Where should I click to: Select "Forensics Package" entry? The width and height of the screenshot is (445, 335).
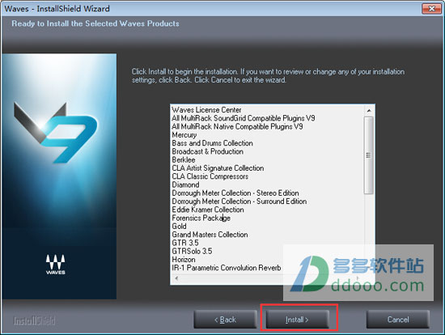click(201, 218)
